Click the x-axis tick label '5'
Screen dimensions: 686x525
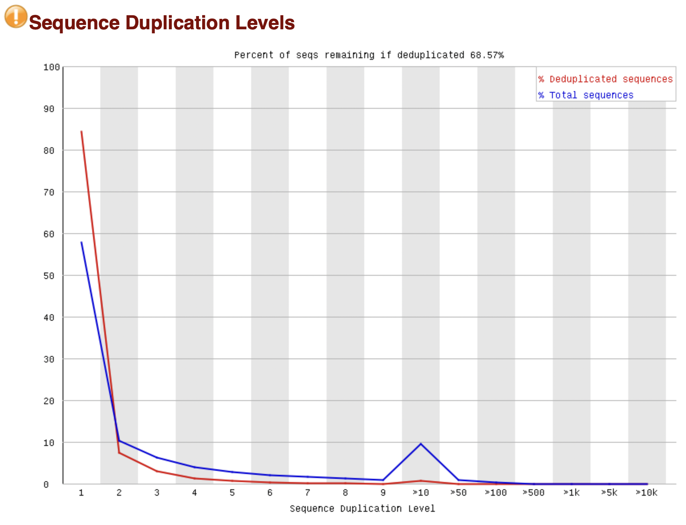click(232, 492)
